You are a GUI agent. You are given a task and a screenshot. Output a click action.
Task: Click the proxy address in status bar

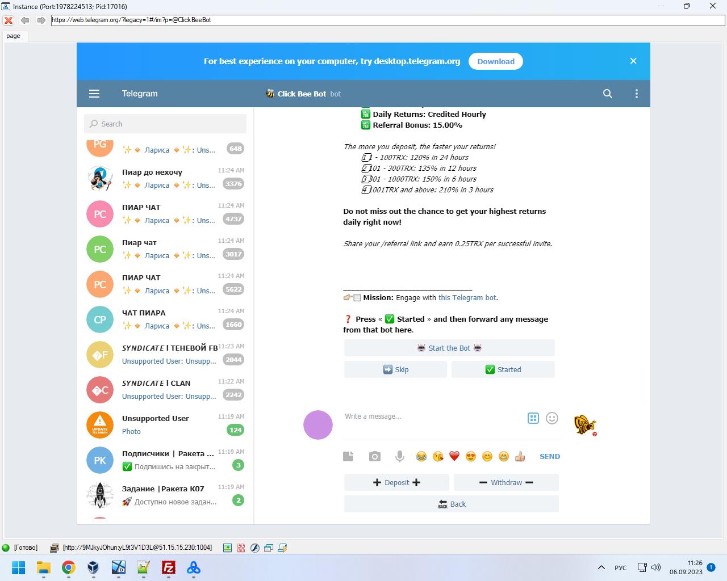pyautogui.click(x=137, y=548)
